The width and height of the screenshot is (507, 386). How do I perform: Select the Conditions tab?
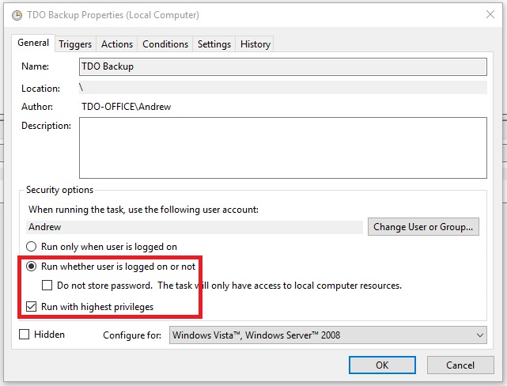165,44
